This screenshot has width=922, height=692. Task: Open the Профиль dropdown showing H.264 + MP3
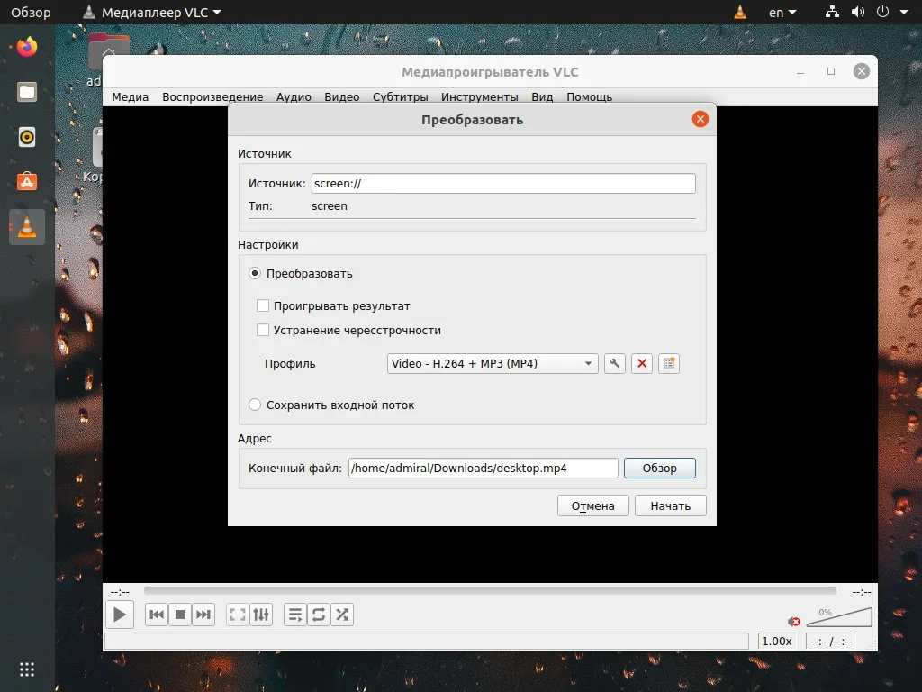[492, 363]
